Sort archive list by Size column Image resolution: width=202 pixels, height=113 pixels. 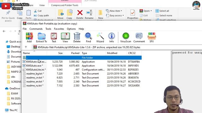click(55, 53)
